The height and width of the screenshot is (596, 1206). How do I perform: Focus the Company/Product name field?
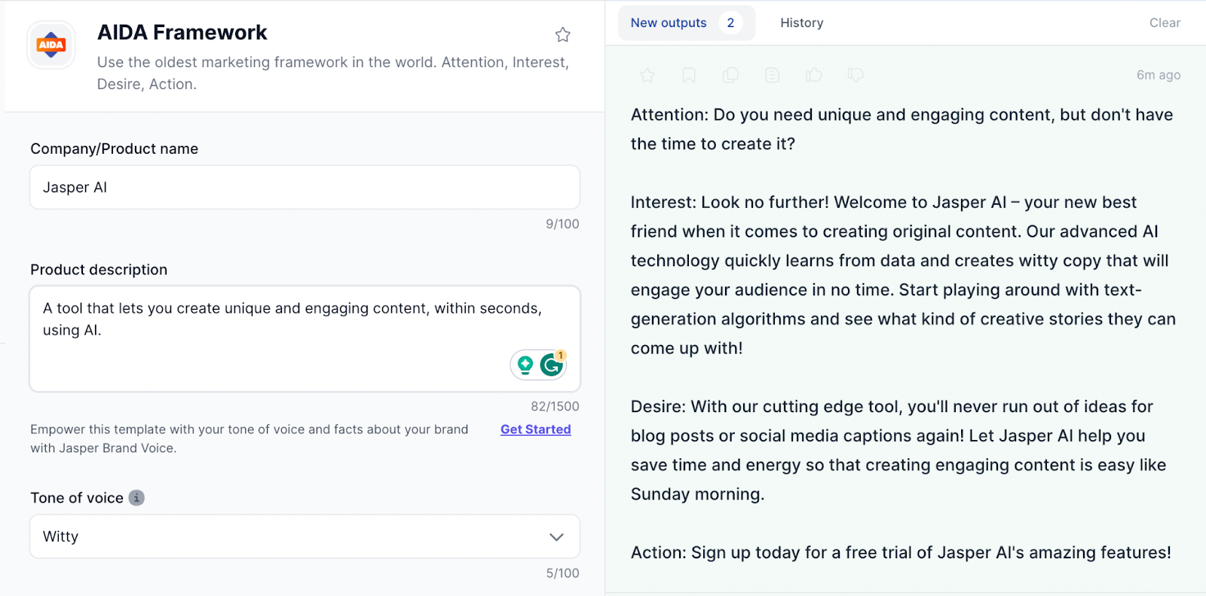[x=305, y=188]
